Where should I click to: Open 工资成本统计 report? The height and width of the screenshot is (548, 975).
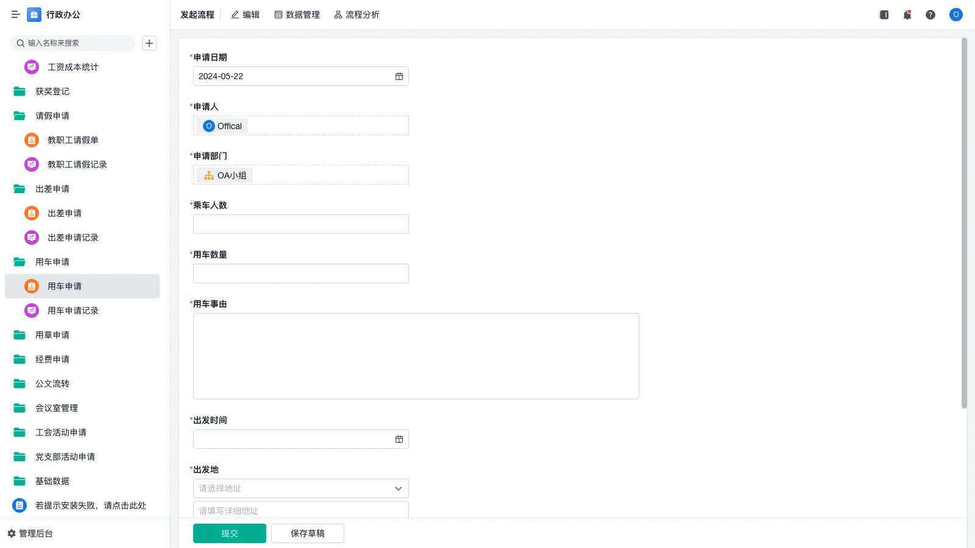click(82, 67)
